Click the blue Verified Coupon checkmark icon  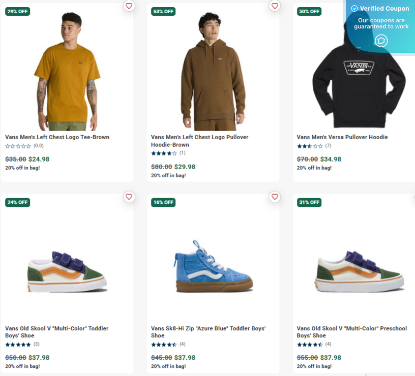tap(354, 9)
